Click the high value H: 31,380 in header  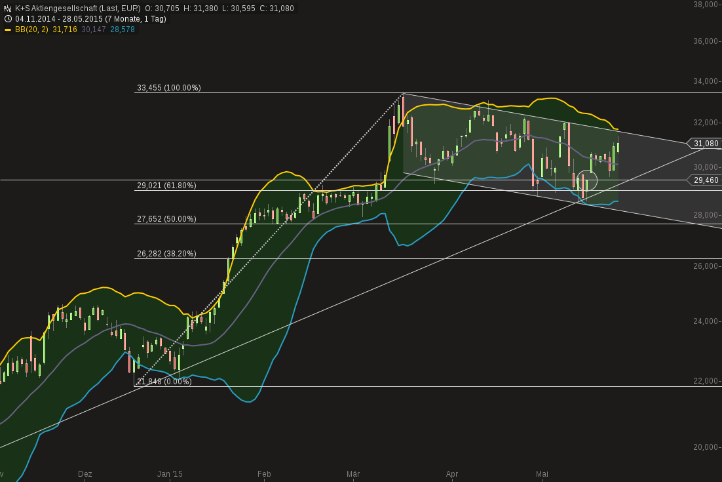(x=200, y=9)
